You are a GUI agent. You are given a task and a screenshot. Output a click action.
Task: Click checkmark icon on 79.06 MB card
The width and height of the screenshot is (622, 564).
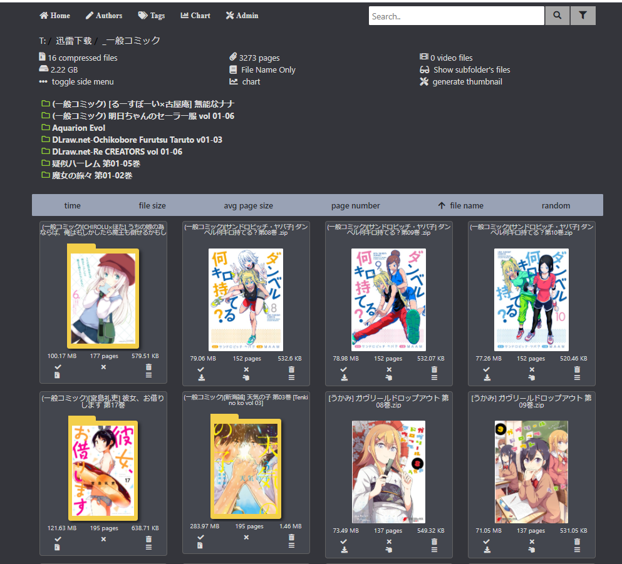coord(200,369)
